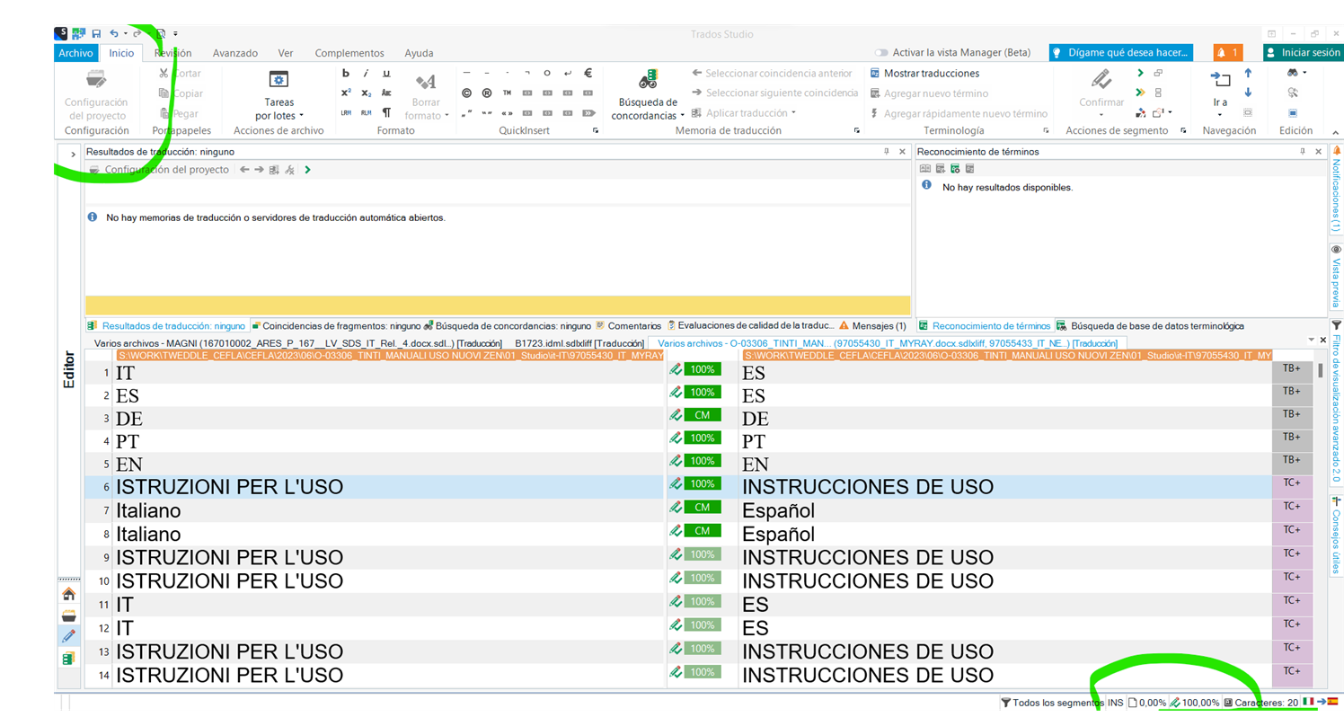Click Iniciar sesión button

click(1302, 53)
